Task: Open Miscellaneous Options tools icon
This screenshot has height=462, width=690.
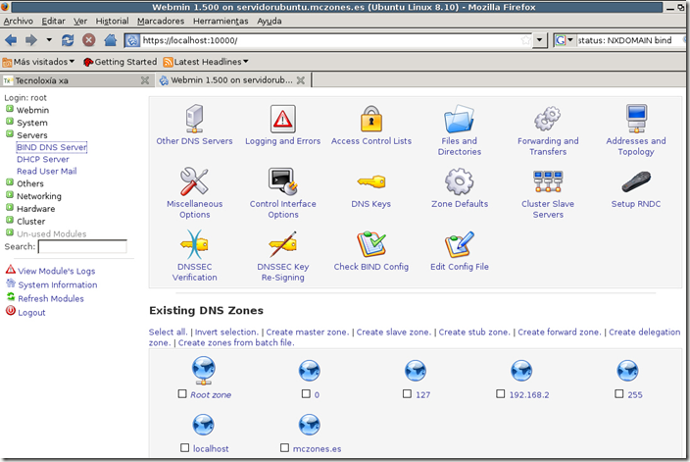Action: point(194,181)
